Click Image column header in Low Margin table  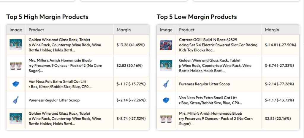(x=166, y=30)
